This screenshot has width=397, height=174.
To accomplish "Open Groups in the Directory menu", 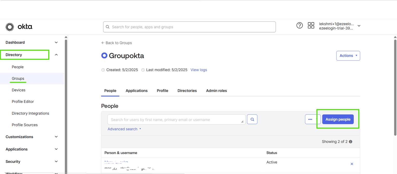I will tap(18, 79).
